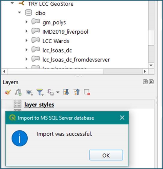The image size is (163, 169).
Task: Close the Layers panel
Action: pos(151,82)
